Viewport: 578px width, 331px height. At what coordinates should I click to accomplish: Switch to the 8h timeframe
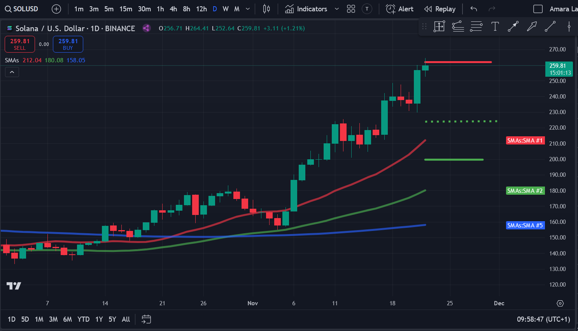click(x=187, y=9)
